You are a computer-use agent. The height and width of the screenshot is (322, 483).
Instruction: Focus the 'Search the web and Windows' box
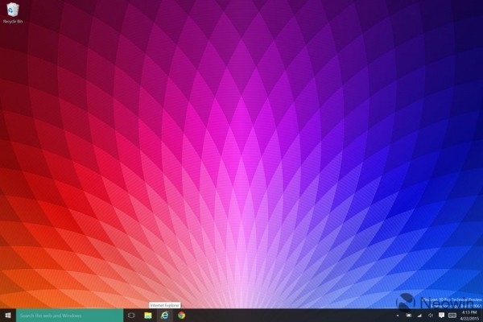point(69,316)
